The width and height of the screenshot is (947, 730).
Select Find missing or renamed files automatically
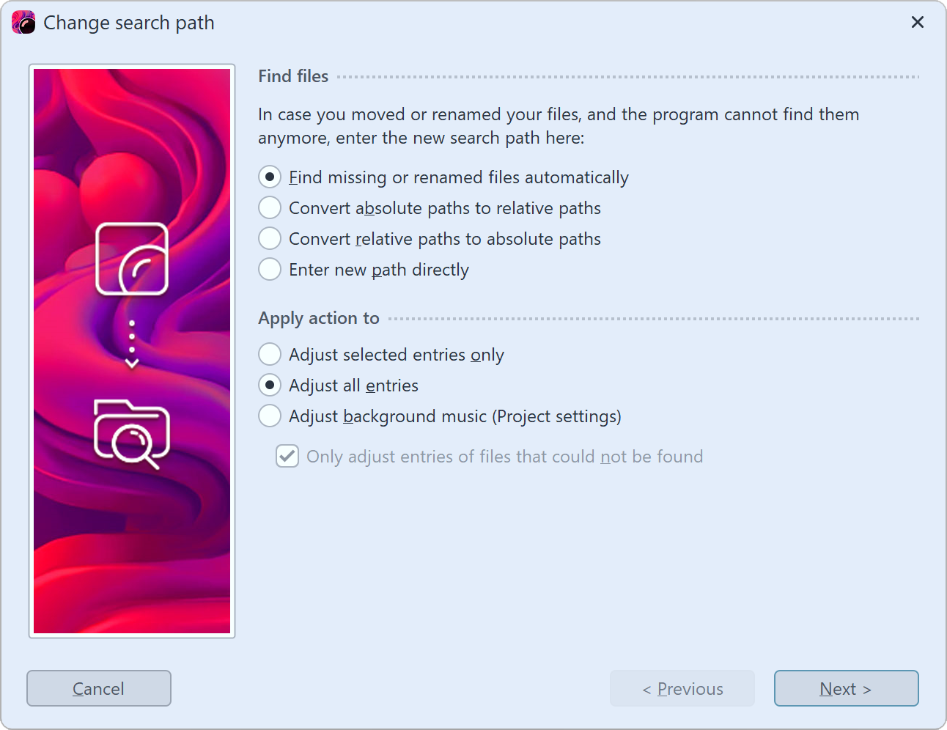click(270, 177)
